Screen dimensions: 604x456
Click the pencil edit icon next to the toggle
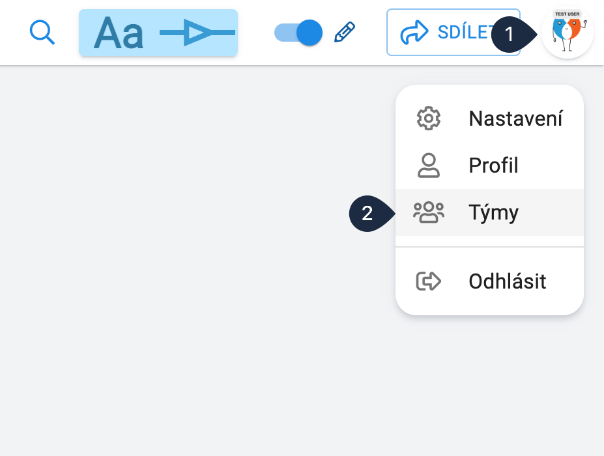tap(345, 31)
